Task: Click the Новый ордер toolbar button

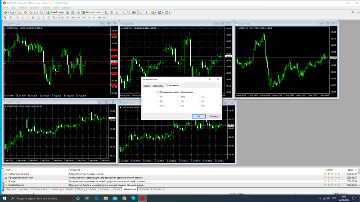Action: [55, 12]
